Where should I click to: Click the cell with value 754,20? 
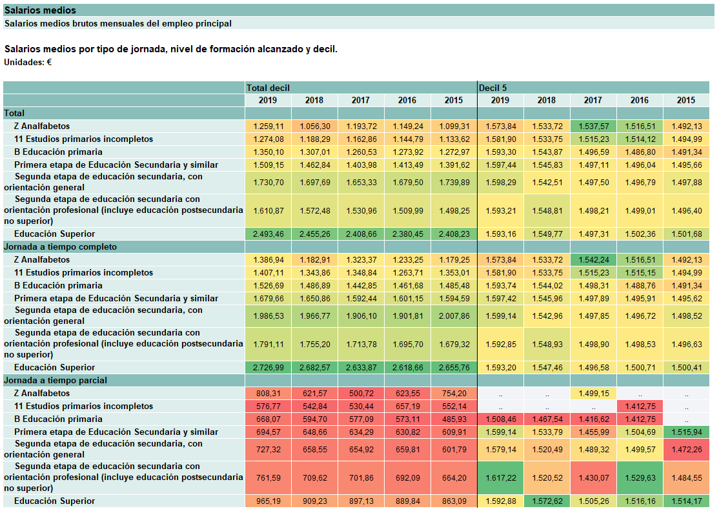click(x=454, y=393)
